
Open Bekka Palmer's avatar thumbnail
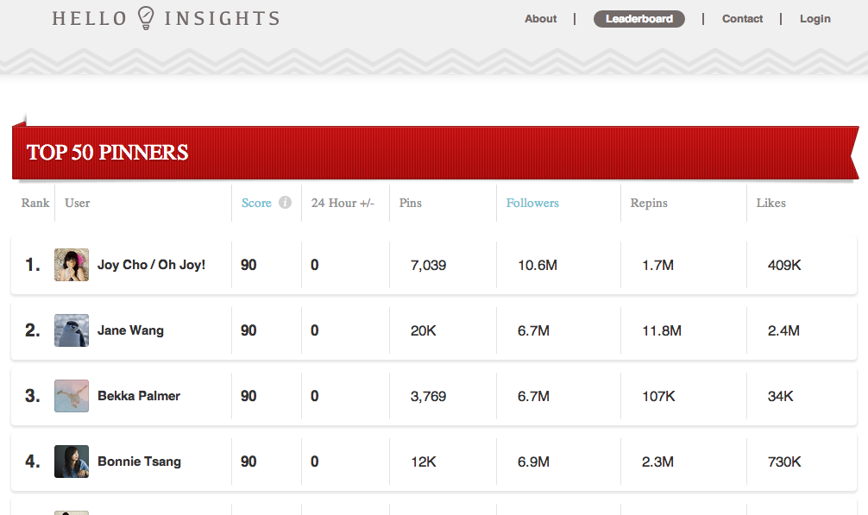(x=72, y=395)
